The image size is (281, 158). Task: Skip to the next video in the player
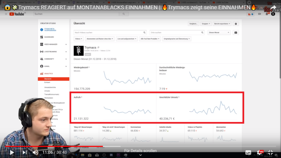pos(24,153)
